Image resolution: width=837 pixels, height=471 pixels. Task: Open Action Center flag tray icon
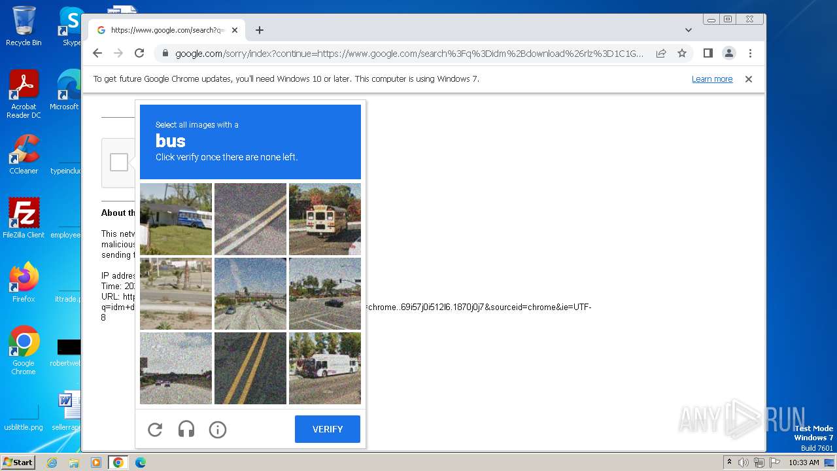coord(774,462)
